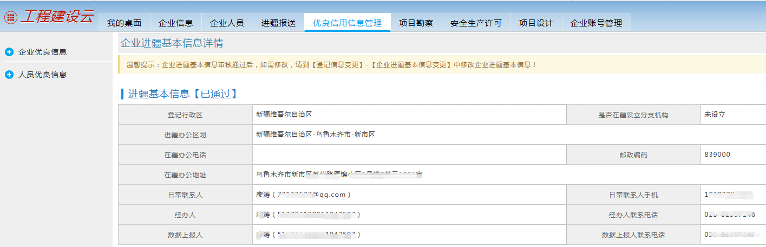The height and width of the screenshot is (247, 766).
Task: Open the 项目设计 tab
Action: 536,23
